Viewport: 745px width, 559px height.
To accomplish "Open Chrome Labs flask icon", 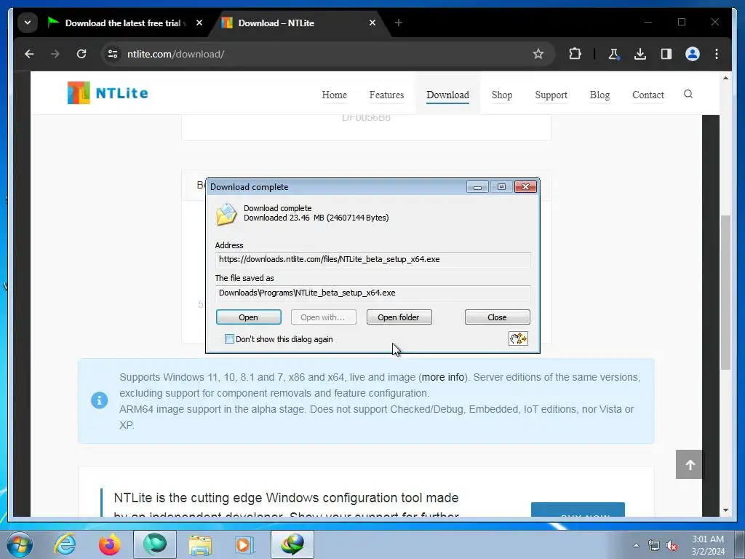I will [x=614, y=54].
